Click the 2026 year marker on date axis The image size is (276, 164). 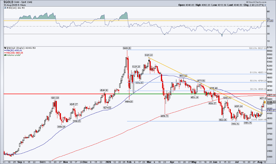click(108, 162)
